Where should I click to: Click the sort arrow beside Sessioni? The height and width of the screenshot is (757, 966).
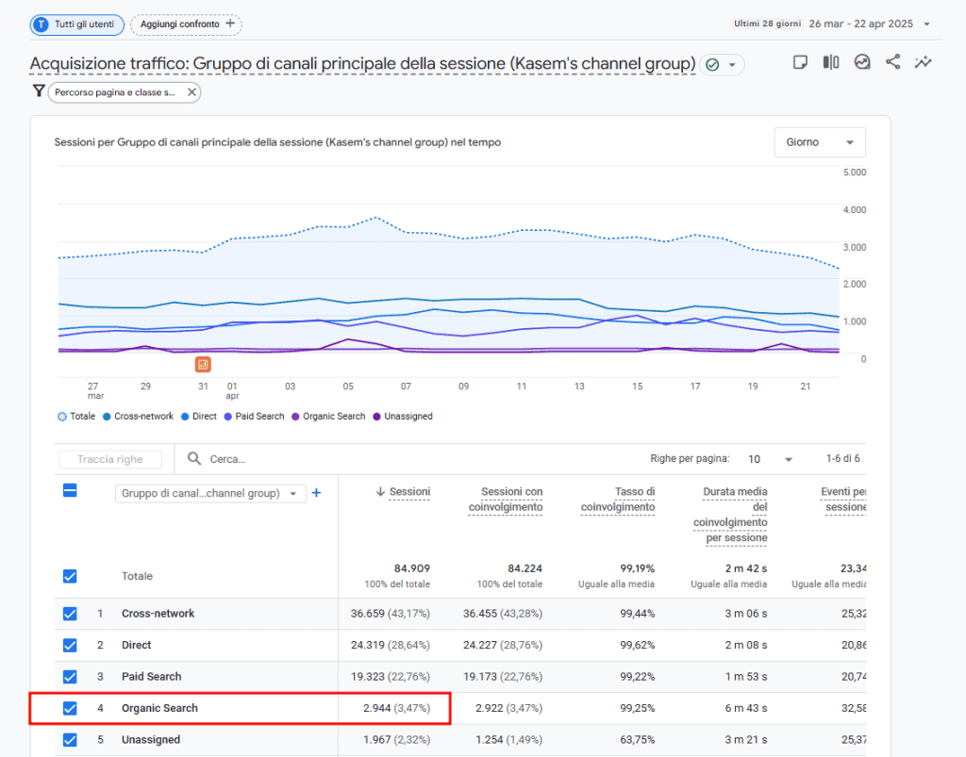point(380,492)
